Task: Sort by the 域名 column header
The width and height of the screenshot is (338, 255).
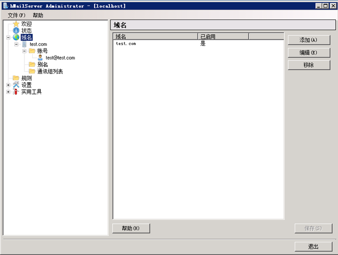Action: 155,36
